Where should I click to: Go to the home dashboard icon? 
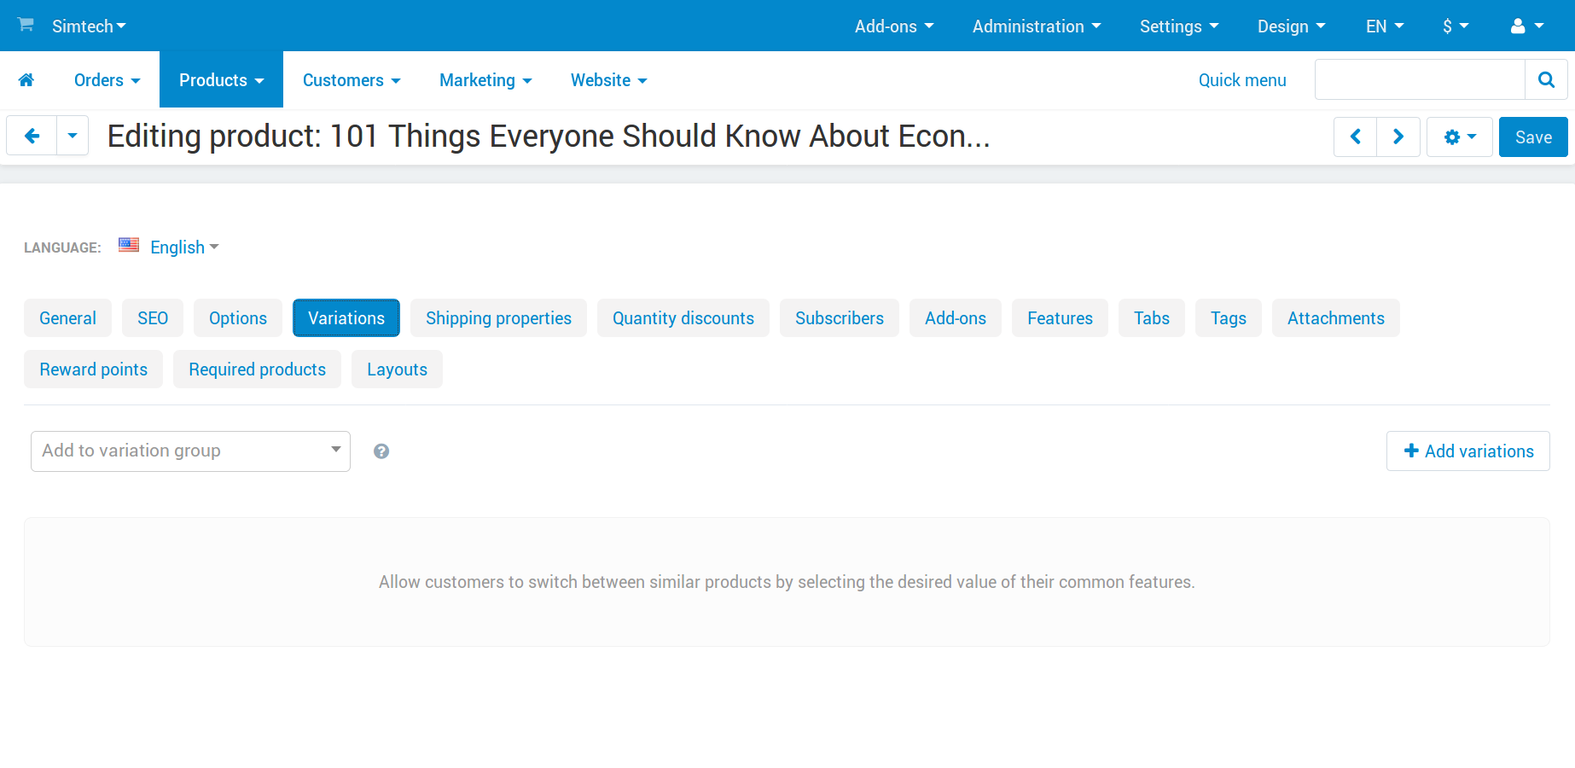coord(26,80)
